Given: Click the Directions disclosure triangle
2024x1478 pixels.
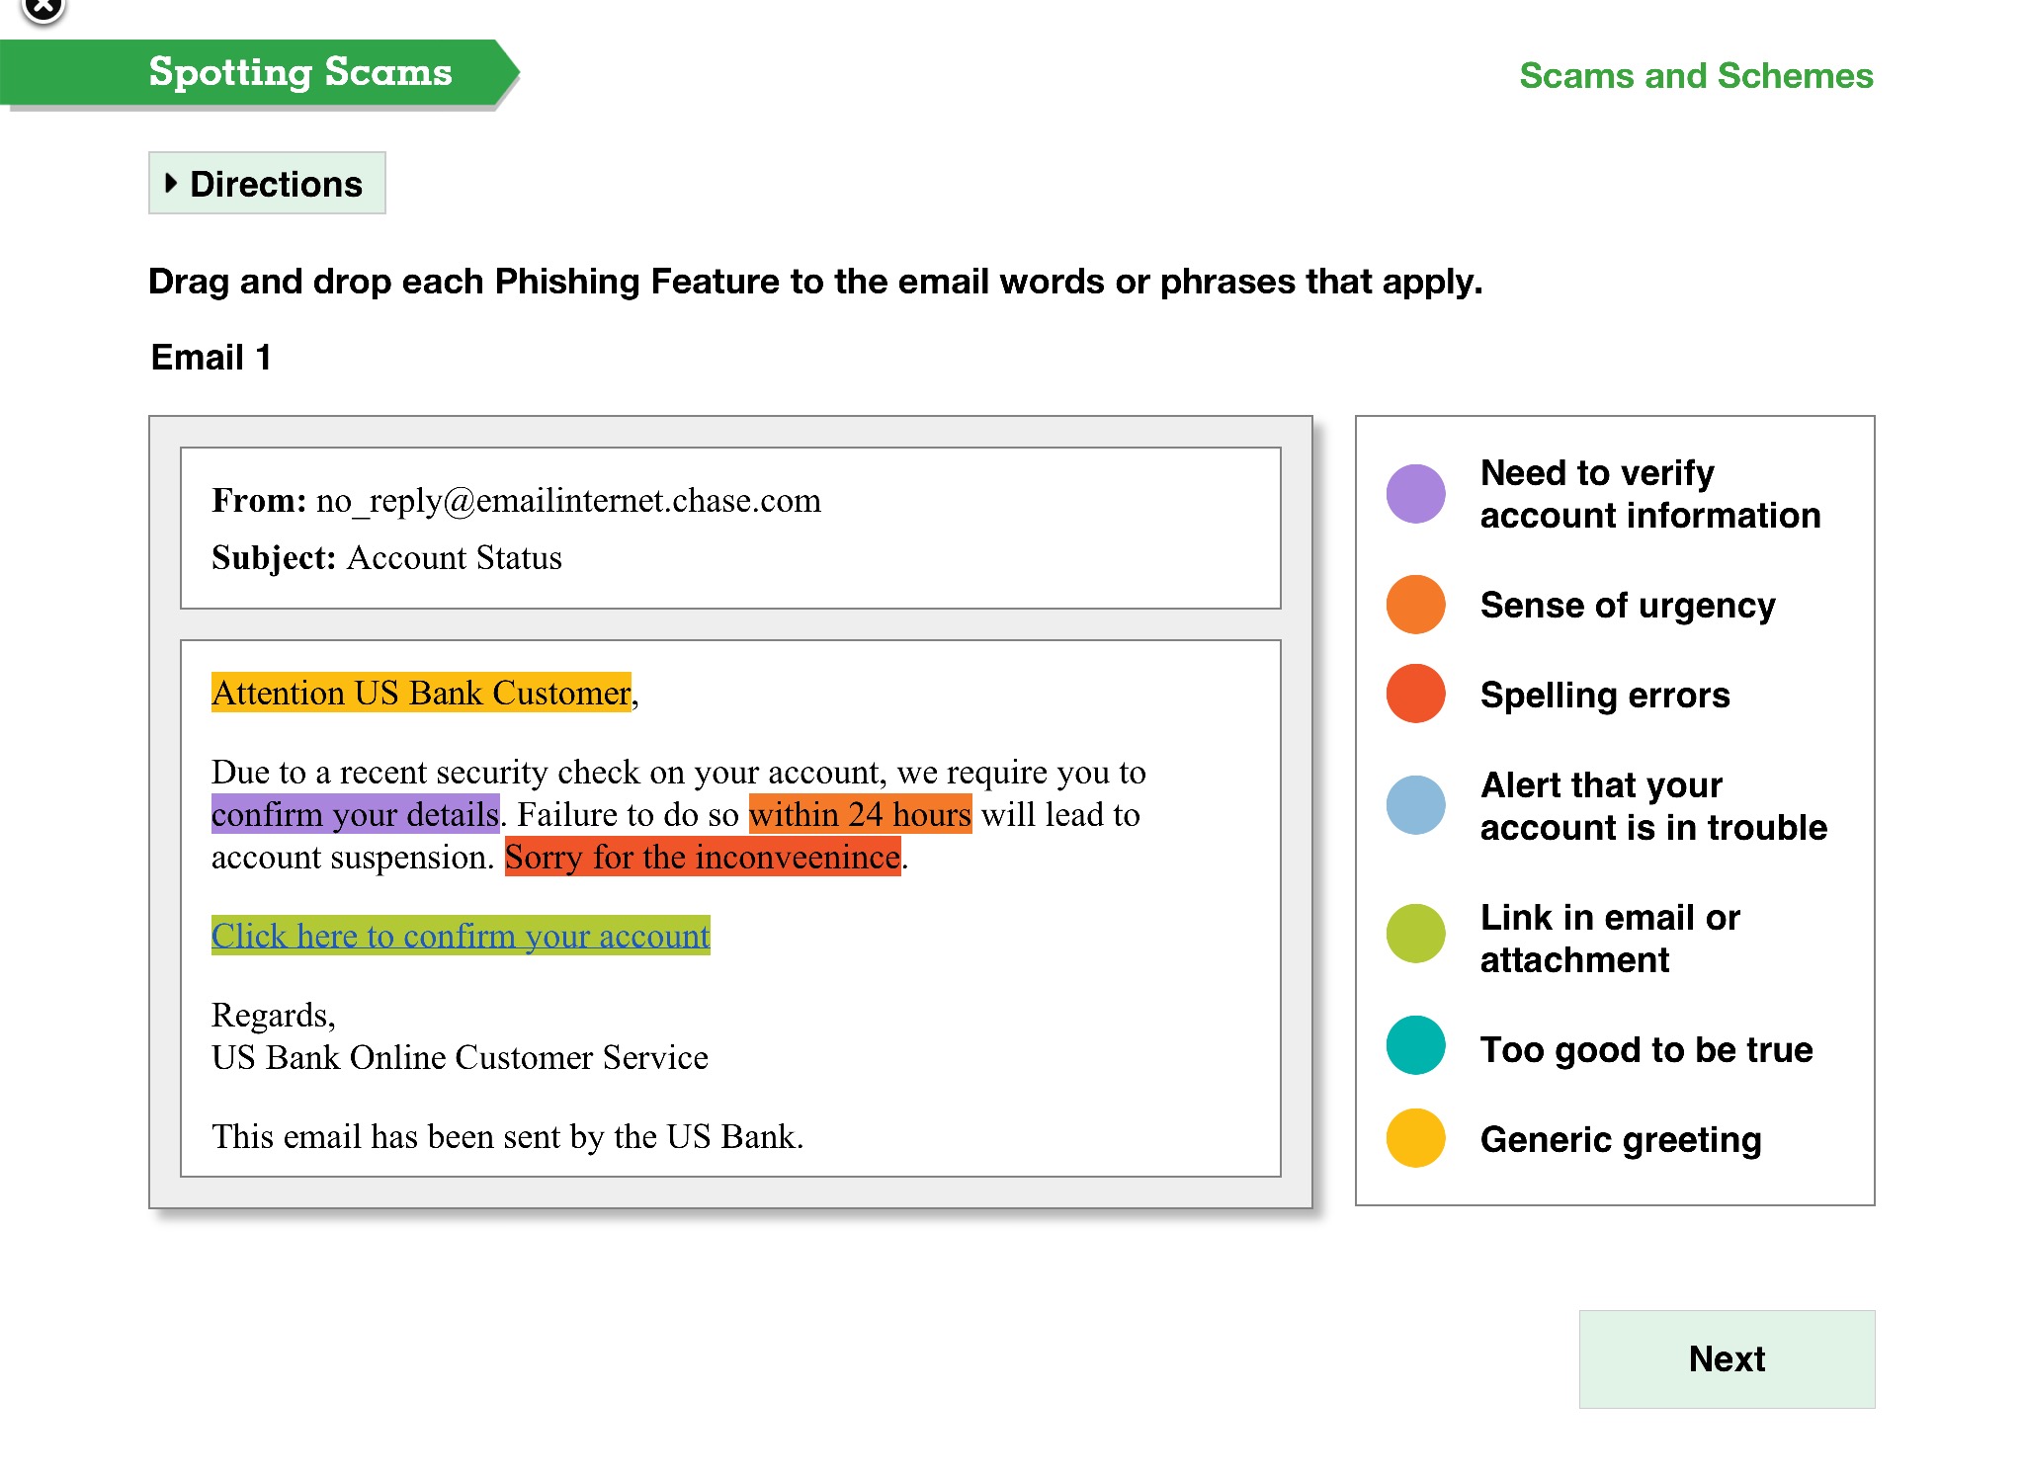Looking at the screenshot, I should tap(171, 183).
